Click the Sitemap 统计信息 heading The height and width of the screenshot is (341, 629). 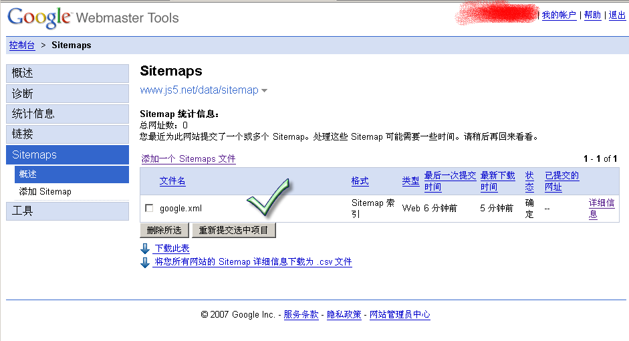[x=179, y=114]
